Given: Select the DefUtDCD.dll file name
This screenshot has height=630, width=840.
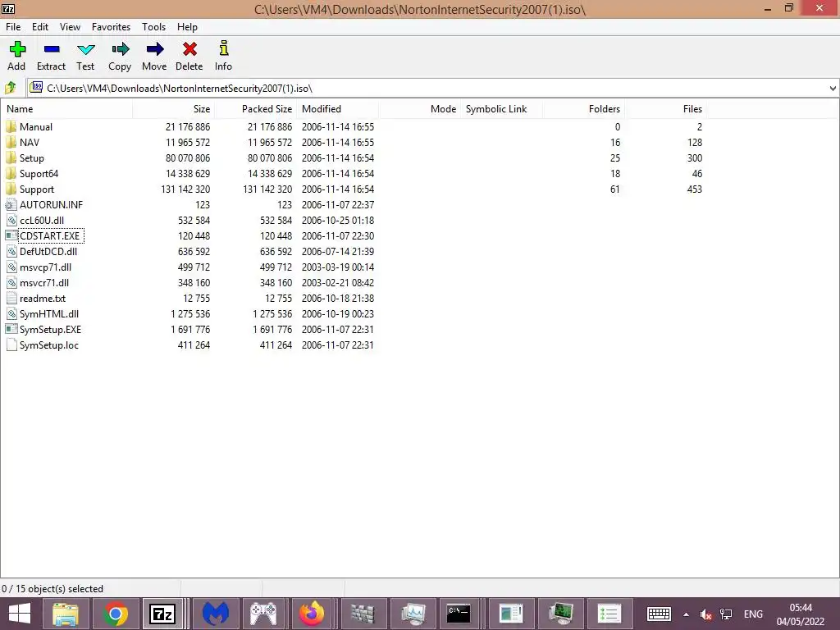Looking at the screenshot, I should pyautogui.click(x=48, y=251).
